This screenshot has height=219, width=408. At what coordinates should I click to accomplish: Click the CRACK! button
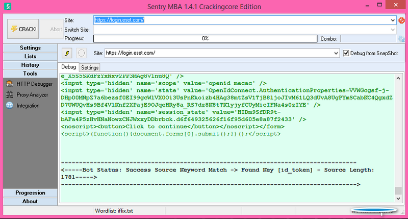pyautogui.click(x=23, y=29)
